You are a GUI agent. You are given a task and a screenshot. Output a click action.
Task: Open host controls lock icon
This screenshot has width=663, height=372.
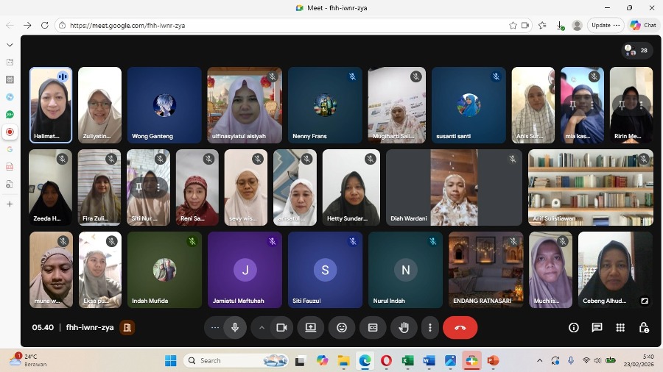pos(644,328)
